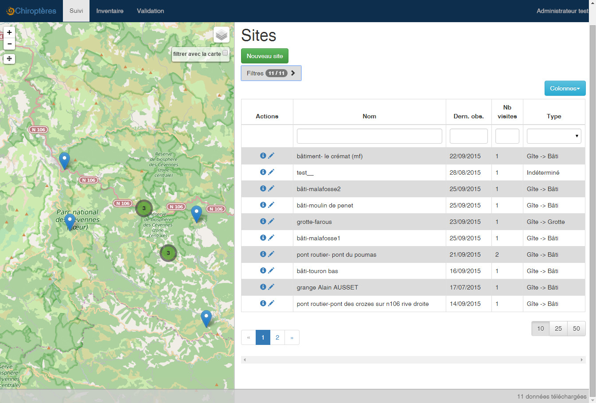
Task: Open info for bâtiment- le crémat site
Action: click(x=263, y=156)
